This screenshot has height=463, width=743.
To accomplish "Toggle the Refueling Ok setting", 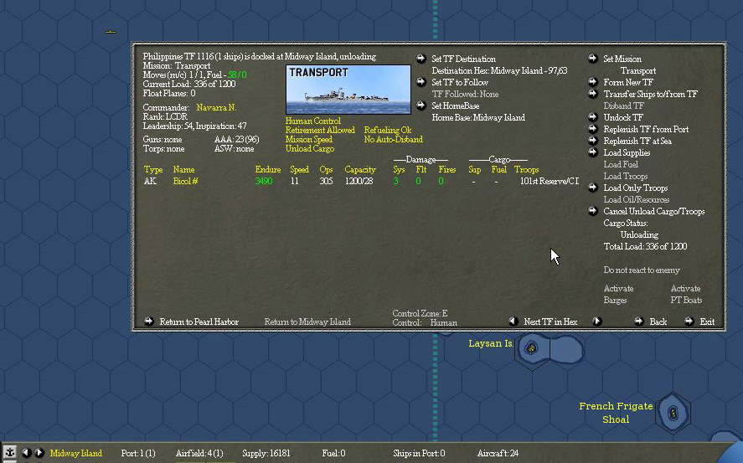I will (x=388, y=130).
